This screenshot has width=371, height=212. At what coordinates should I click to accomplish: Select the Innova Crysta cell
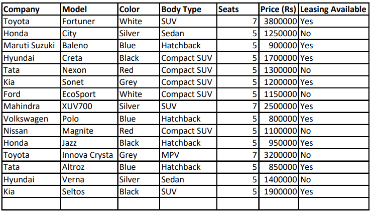88,155
